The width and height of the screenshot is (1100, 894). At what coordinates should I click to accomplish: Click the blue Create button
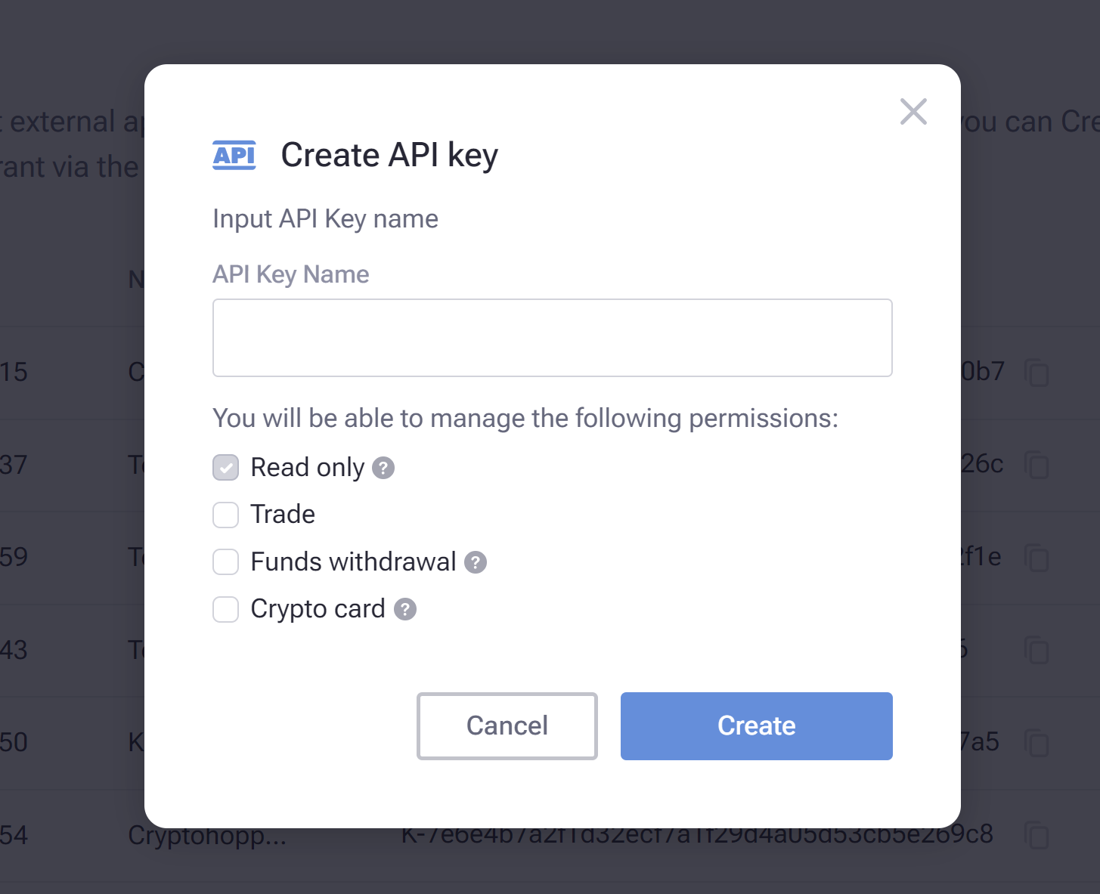pos(757,725)
